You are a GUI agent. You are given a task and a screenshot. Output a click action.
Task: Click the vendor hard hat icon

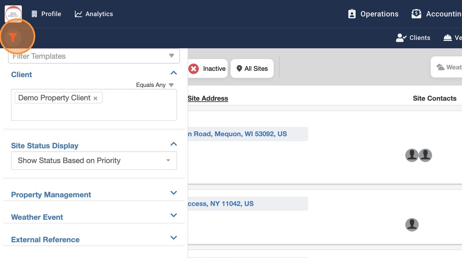pyautogui.click(x=448, y=38)
